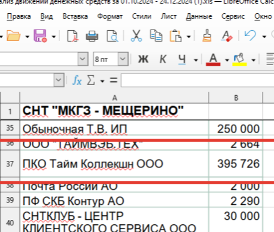Open the Сервис menu
The height and width of the screenshot is (232, 274).
[x=233, y=16]
